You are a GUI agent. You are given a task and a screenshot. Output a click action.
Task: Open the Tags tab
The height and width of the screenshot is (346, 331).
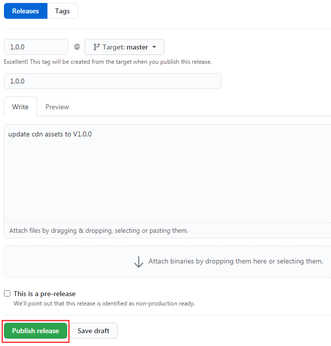pyautogui.click(x=62, y=11)
